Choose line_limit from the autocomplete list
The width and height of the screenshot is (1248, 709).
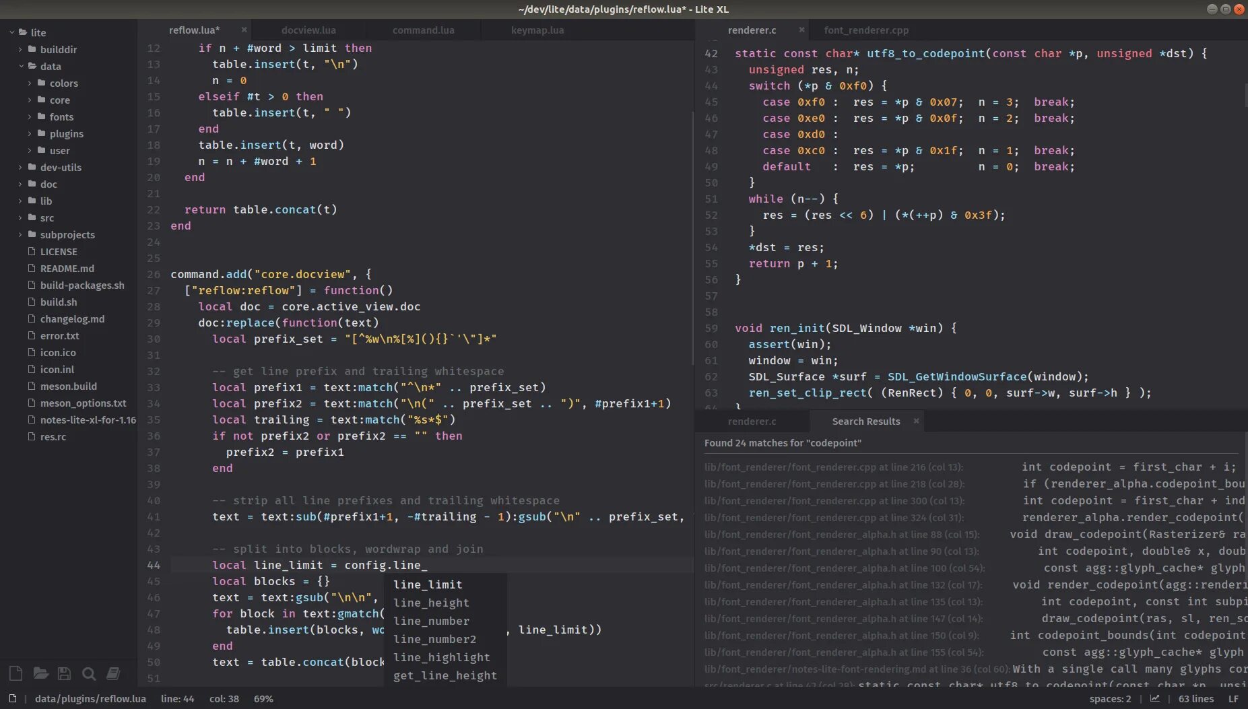(x=445, y=584)
